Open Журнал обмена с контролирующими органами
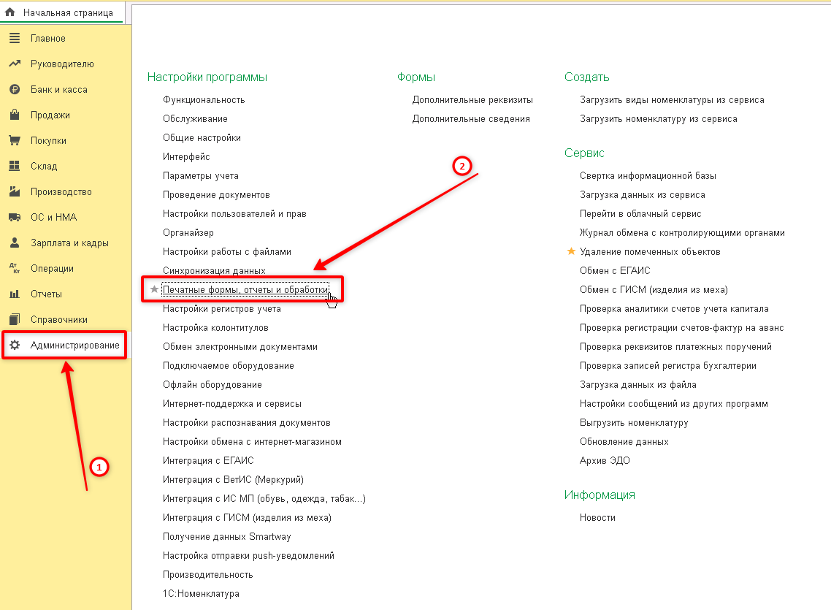Screen dimensions: 831x610 tap(682, 232)
